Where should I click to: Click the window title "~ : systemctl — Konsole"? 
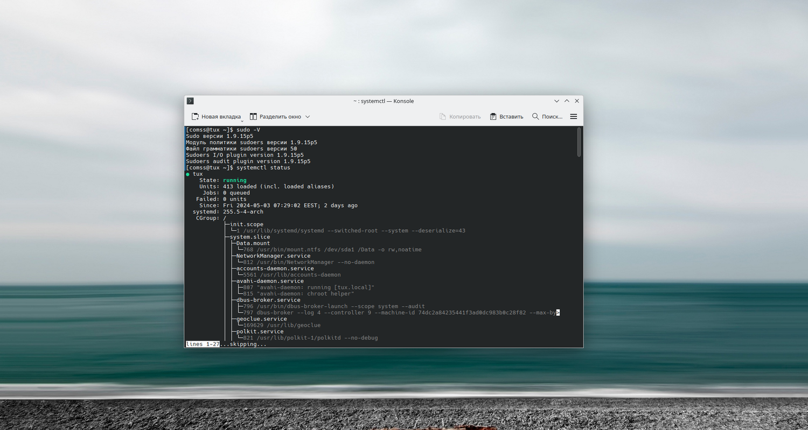click(384, 101)
